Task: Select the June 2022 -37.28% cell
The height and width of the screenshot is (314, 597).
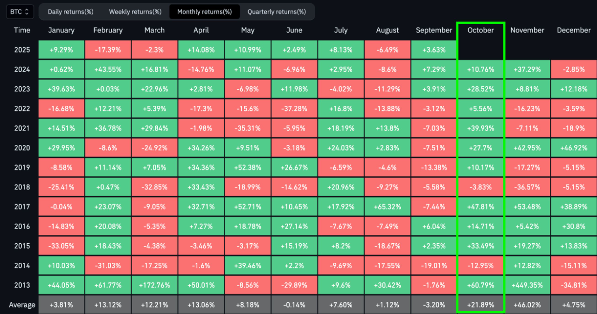Action: (294, 109)
